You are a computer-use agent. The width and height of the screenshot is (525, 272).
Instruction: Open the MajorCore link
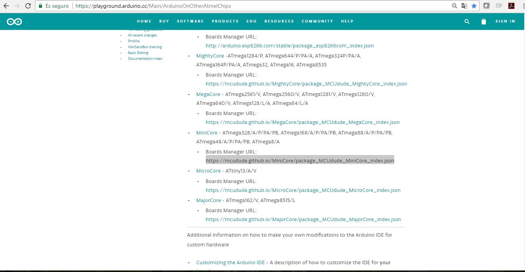209,201
